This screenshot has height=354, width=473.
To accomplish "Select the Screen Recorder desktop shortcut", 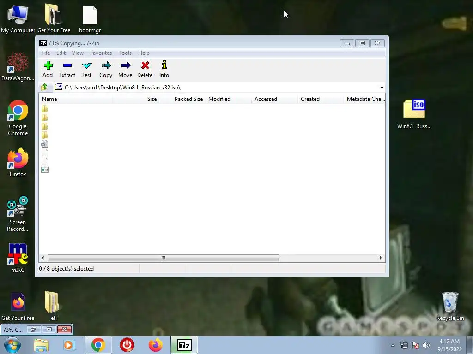I will (18, 214).
